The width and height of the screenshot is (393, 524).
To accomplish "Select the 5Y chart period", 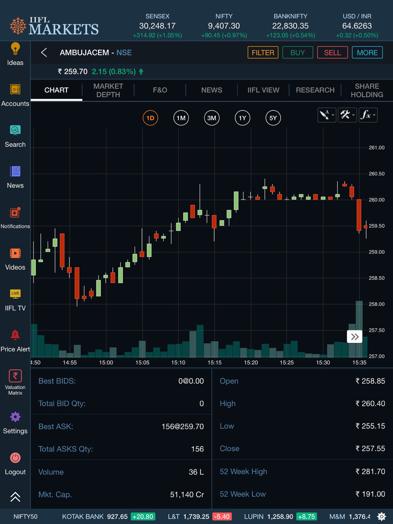I will pyautogui.click(x=273, y=118).
